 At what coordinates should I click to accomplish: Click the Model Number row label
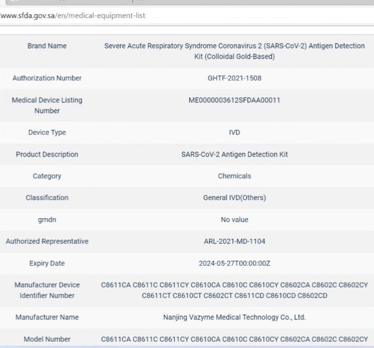(47, 339)
